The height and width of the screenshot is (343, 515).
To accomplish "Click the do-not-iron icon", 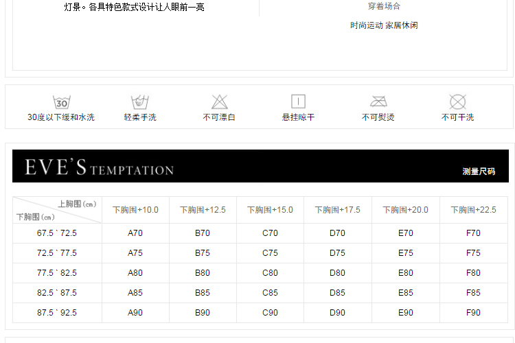I will pos(378,102).
